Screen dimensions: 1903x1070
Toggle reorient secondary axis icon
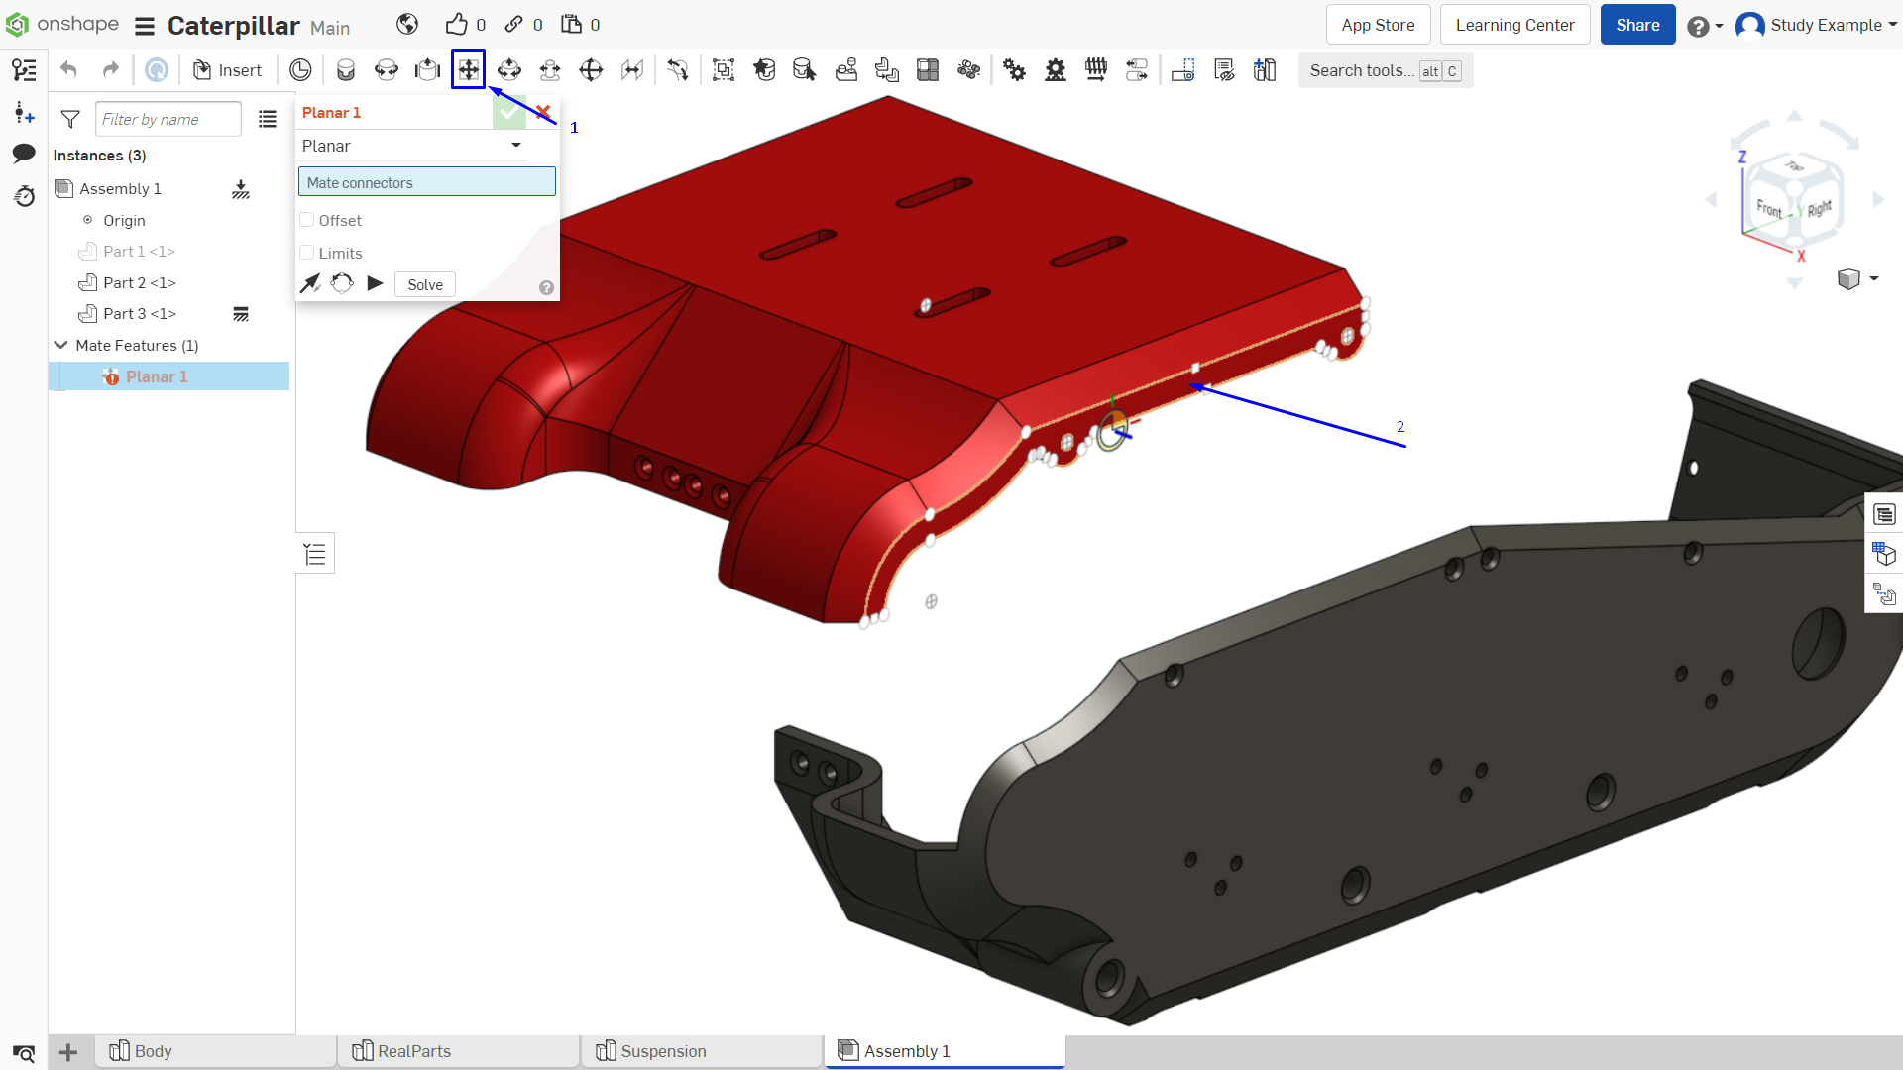pyautogui.click(x=342, y=284)
